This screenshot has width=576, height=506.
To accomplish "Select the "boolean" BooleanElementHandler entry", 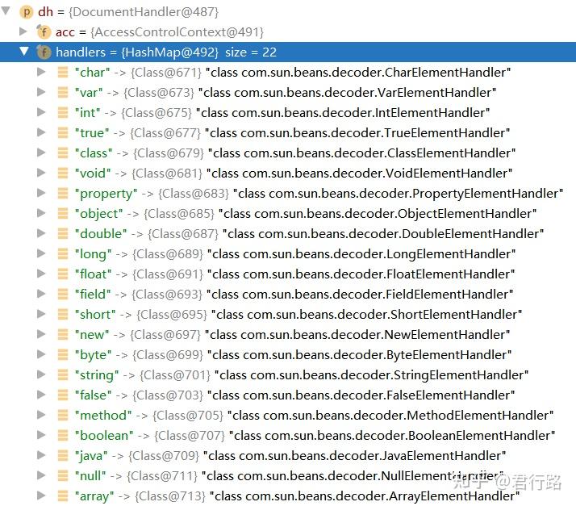I will point(315,436).
